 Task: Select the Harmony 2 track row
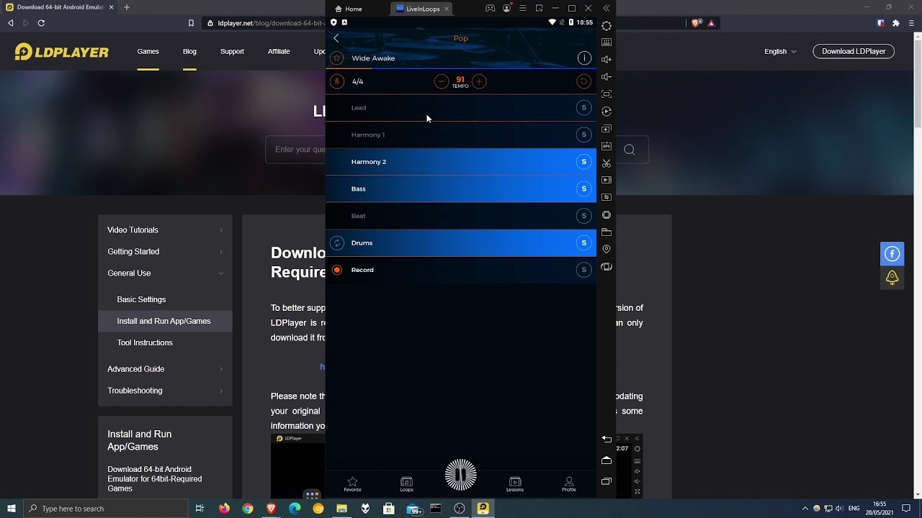461,162
